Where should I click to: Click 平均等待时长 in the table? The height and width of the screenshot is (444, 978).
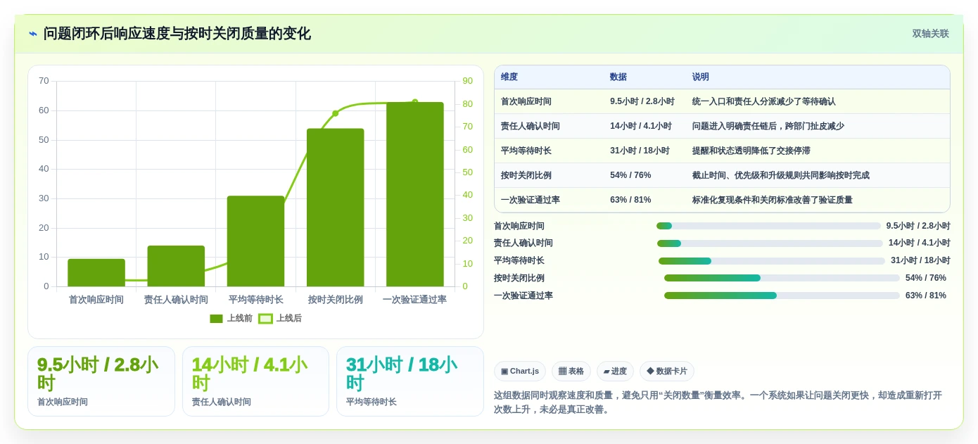coord(526,151)
